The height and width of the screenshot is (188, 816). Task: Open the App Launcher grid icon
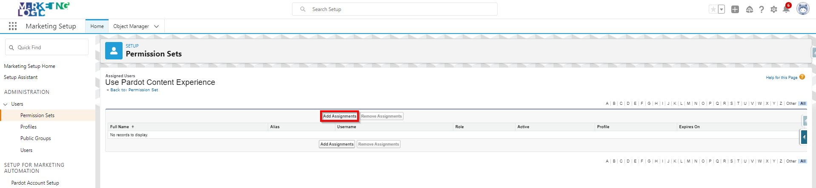tap(13, 26)
